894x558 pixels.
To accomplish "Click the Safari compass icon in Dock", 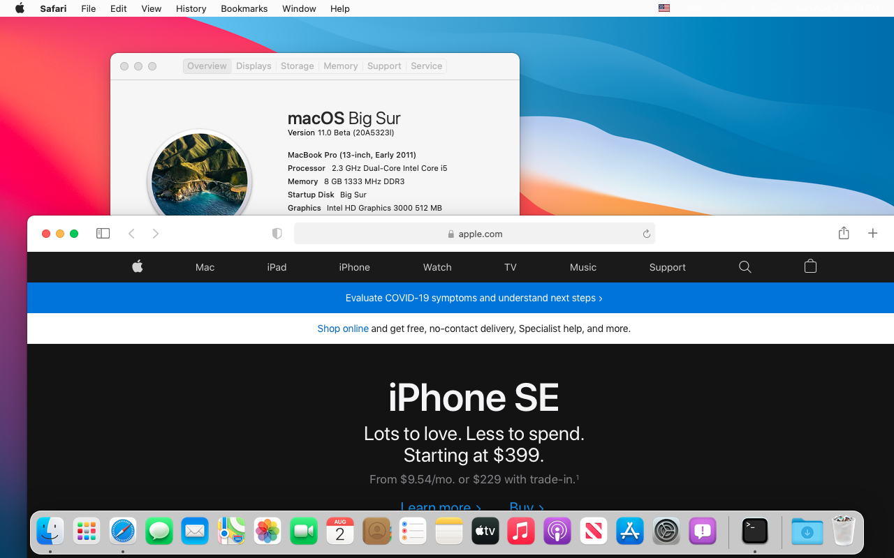I will (x=123, y=531).
